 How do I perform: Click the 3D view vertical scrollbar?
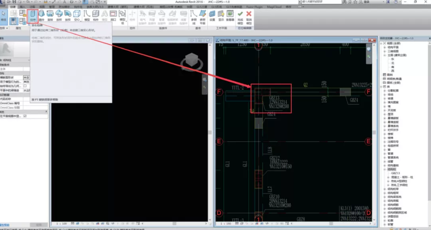pos(210,132)
